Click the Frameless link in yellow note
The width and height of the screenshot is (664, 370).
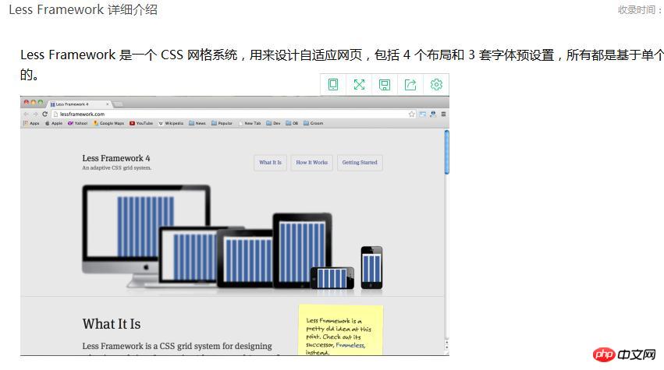tap(350, 346)
